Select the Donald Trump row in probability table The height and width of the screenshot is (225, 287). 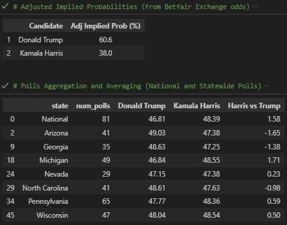[73, 39]
